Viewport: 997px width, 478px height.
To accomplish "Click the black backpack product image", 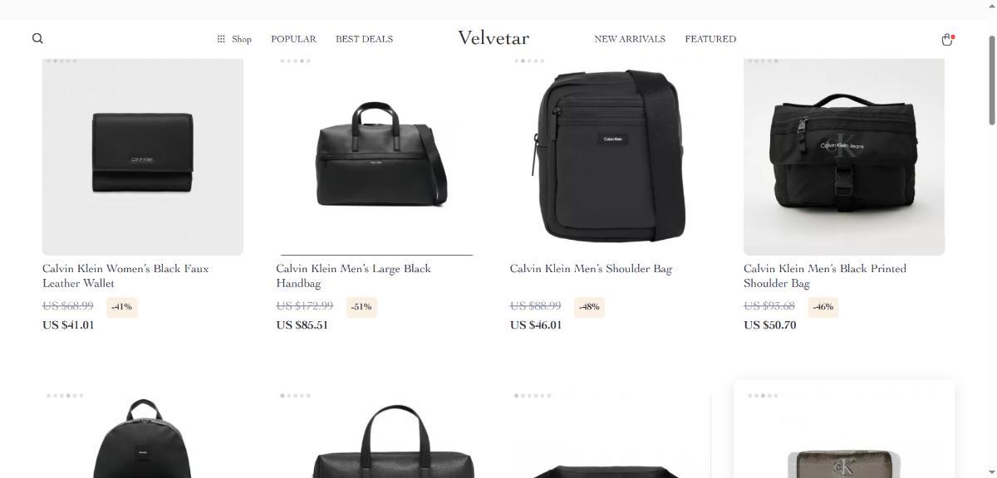I will pyautogui.click(x=143, y=436).
